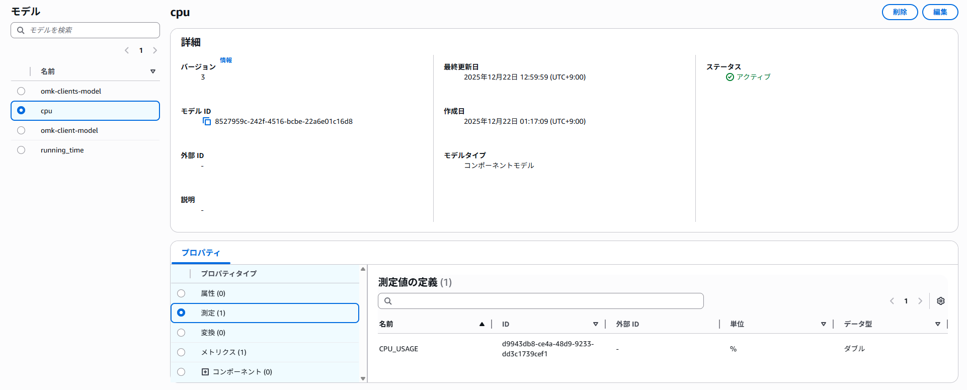
Task: Copy the model ID using the copy icon
Action: click(207, 121)
